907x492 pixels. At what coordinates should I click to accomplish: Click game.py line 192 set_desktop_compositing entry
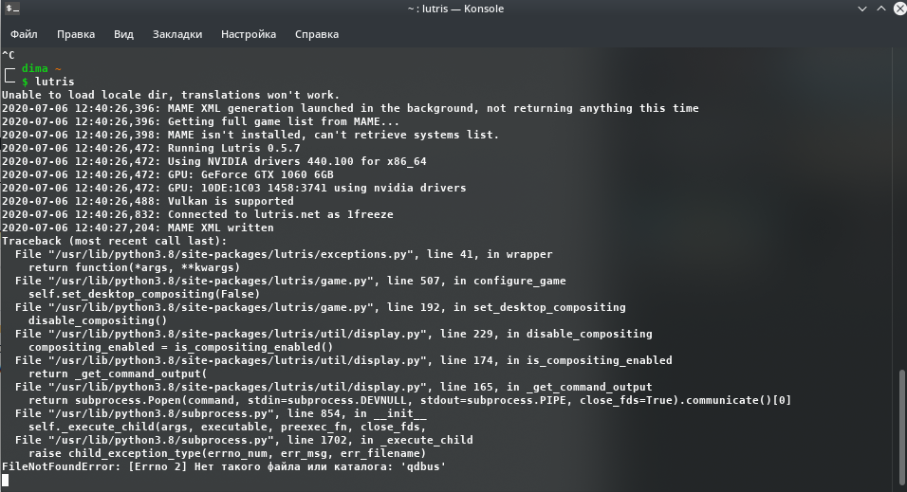(x=321, y=307)
